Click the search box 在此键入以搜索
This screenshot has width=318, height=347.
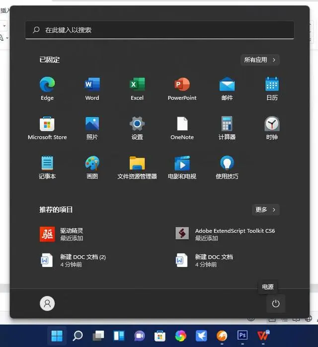(159, 30)
